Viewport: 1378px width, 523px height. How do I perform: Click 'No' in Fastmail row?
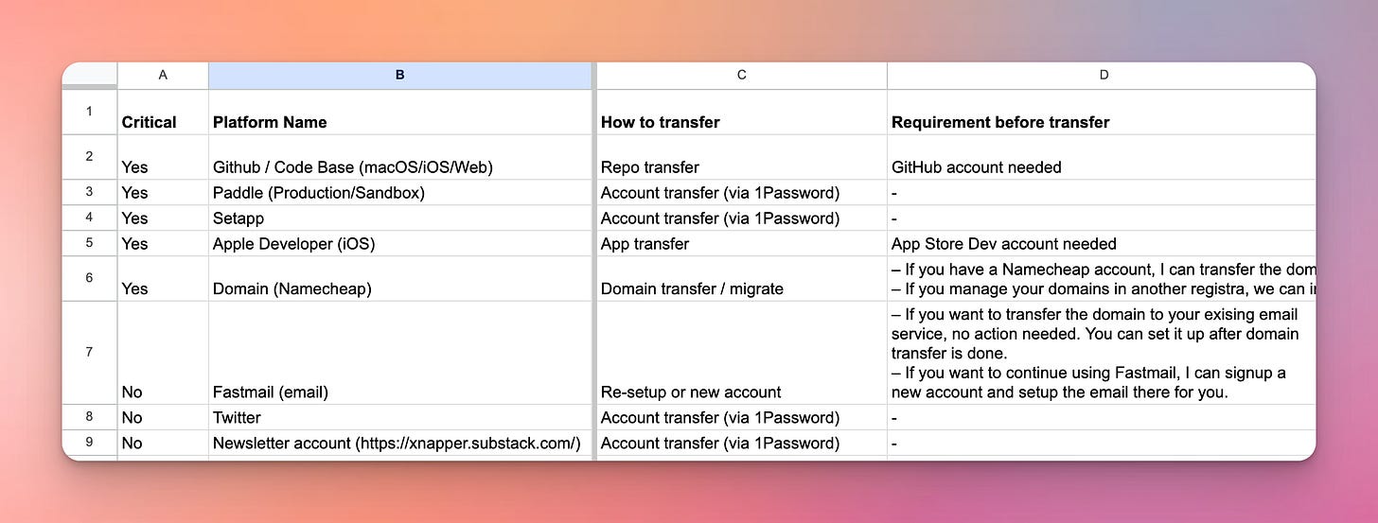[163, 353]
